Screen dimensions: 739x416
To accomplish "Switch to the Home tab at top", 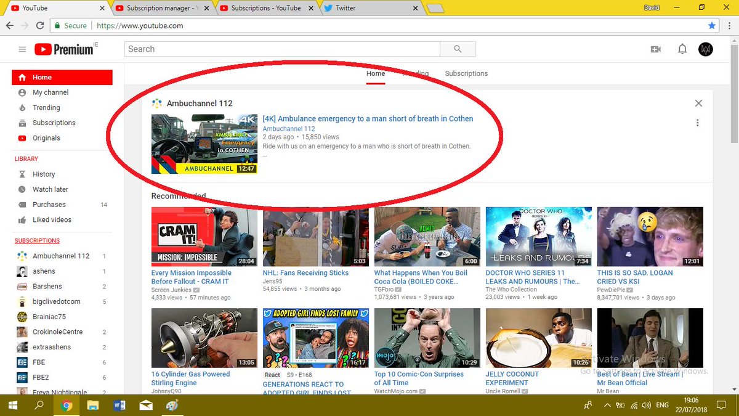I will pos(376,73).
